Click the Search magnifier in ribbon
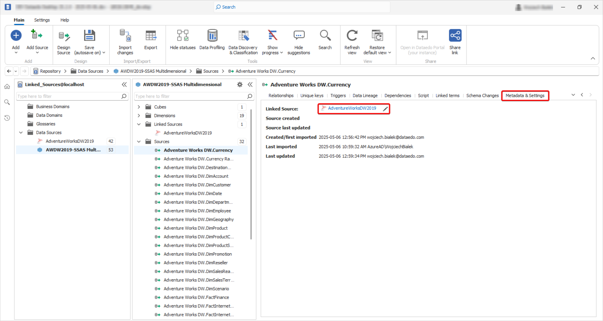603x321 pixels. click(x=325, y=35)
